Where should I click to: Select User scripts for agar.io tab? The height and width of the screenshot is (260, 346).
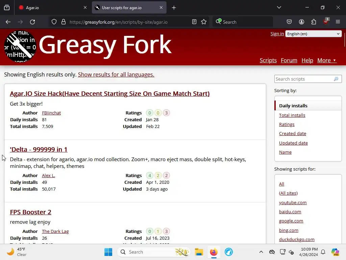[x=129, y=7]
